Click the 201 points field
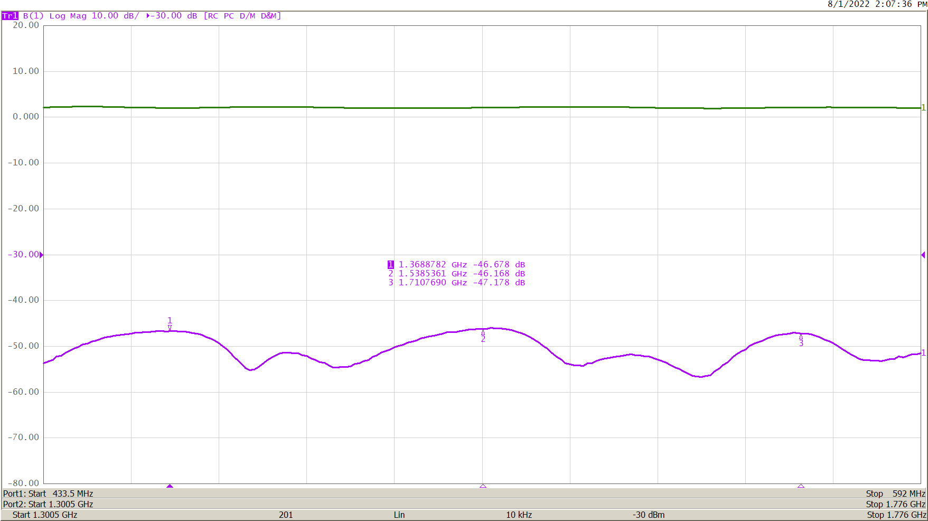Viewport: 928px width, 521px height. 286,515
